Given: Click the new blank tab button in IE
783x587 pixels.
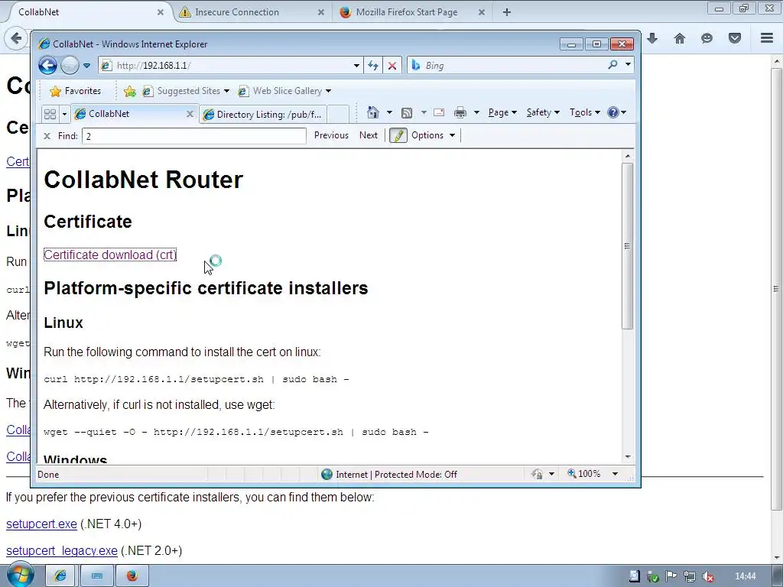Looking at the screenshot, I should [x=339, y=115].
